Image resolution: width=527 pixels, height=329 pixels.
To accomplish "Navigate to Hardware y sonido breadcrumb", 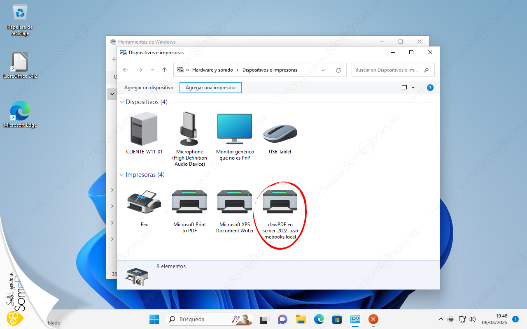I will 212,70.
